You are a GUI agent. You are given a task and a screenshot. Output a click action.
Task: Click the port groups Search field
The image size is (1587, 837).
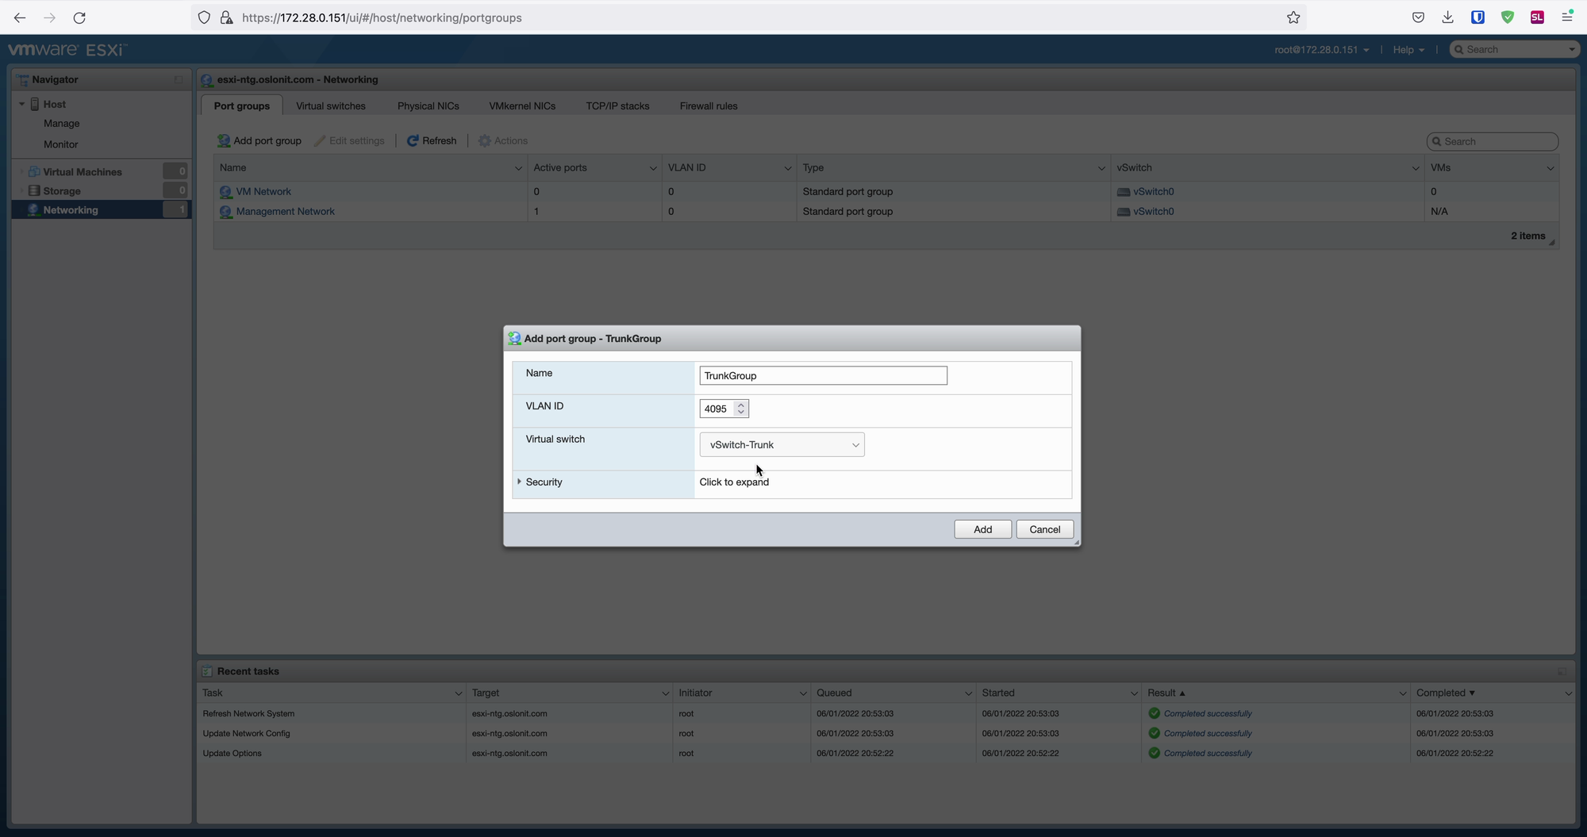tap(1493, 142)
